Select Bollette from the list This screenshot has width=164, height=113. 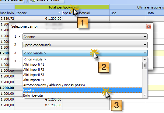pyautogui.click(x=82, y=90)
